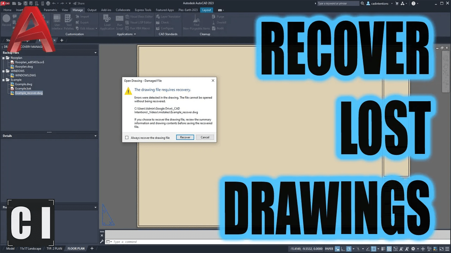Select Example_recover.dwg in tree
Viewport: 451px width, 253px height.
pos(29,93)
